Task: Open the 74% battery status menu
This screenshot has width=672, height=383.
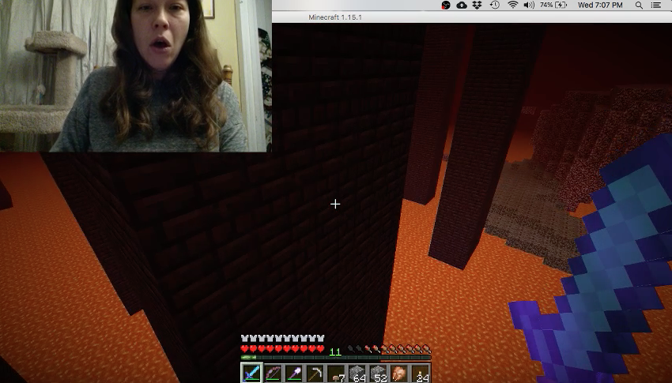Action: pos(553,6)
